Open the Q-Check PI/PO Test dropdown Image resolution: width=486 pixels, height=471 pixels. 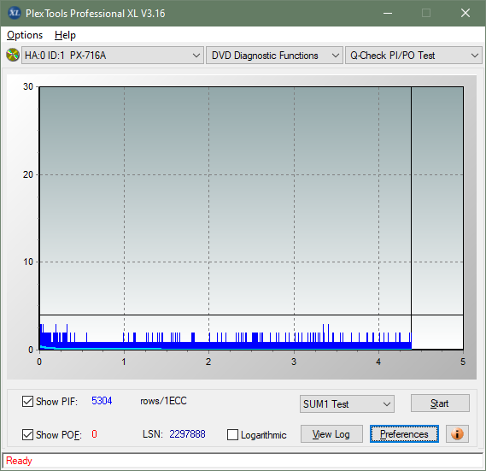click(413, 56)
